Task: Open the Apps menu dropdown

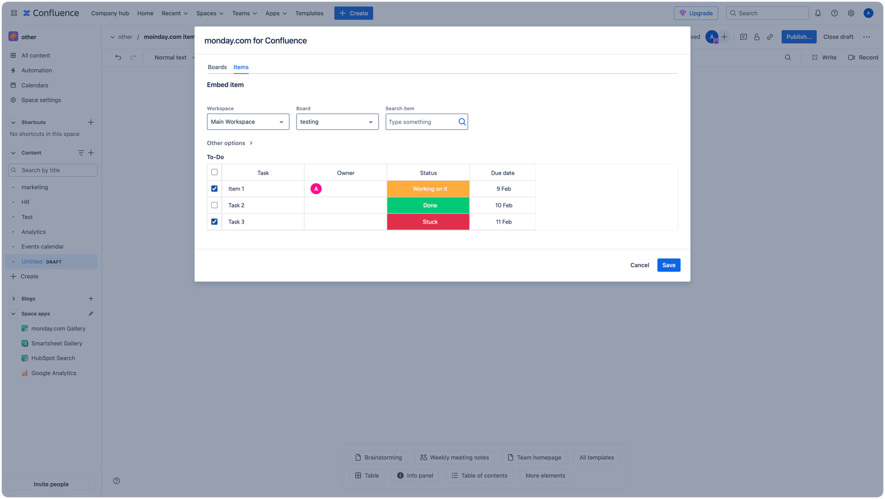Action: [x=276, y=13]
